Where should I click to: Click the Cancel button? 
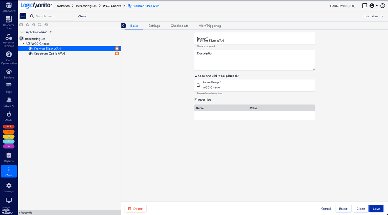[x=326, y=208]
